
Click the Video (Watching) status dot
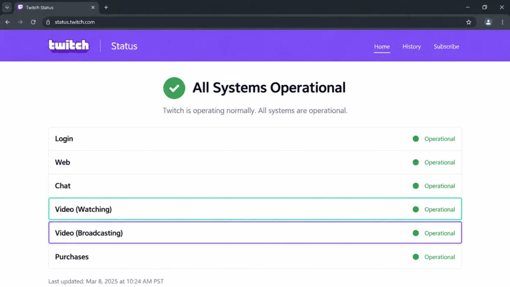[416, 209]
